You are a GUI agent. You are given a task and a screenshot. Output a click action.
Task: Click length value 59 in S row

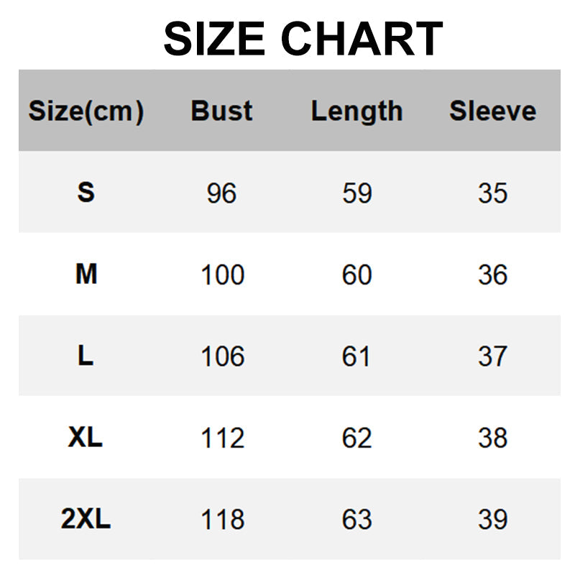click(356, 193)
